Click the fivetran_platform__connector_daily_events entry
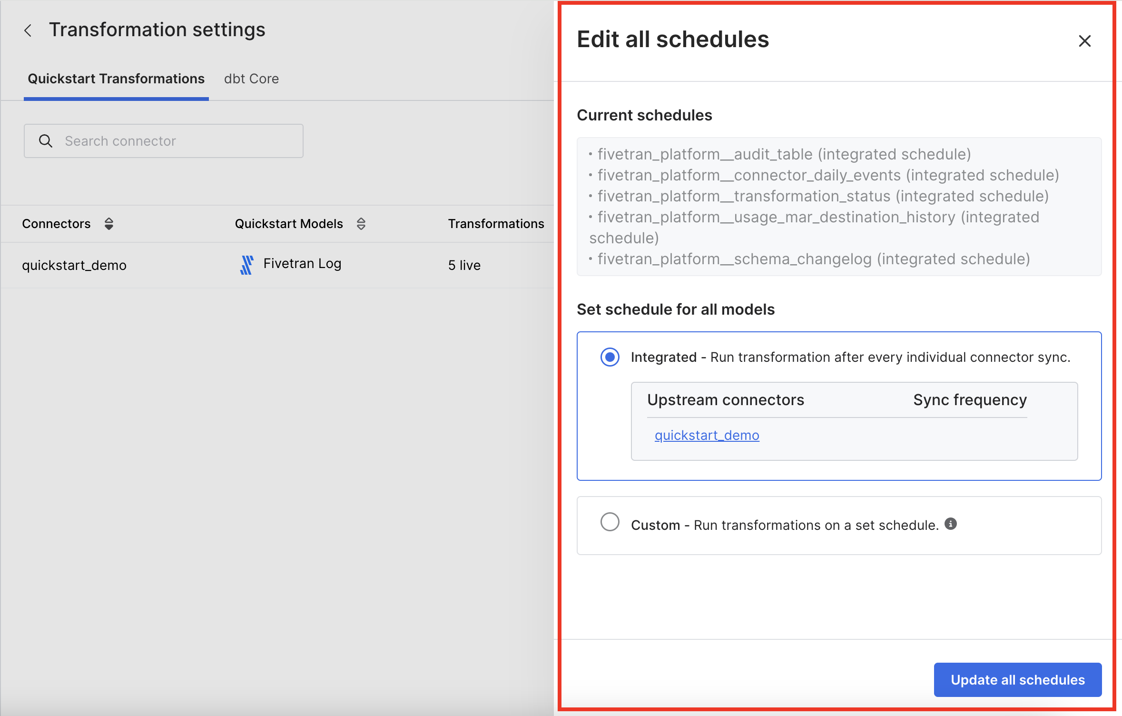Viewport: 1122px width, 716px height. 824,175
